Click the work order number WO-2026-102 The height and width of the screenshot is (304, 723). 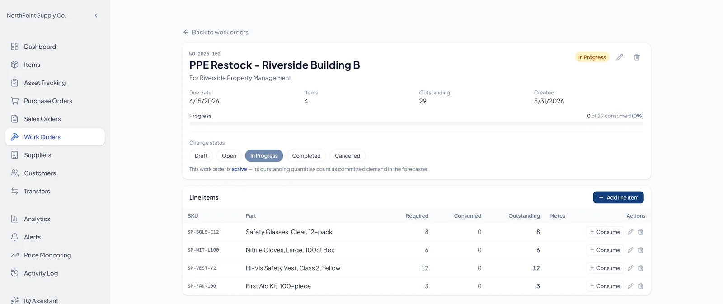tap(205, 54)
